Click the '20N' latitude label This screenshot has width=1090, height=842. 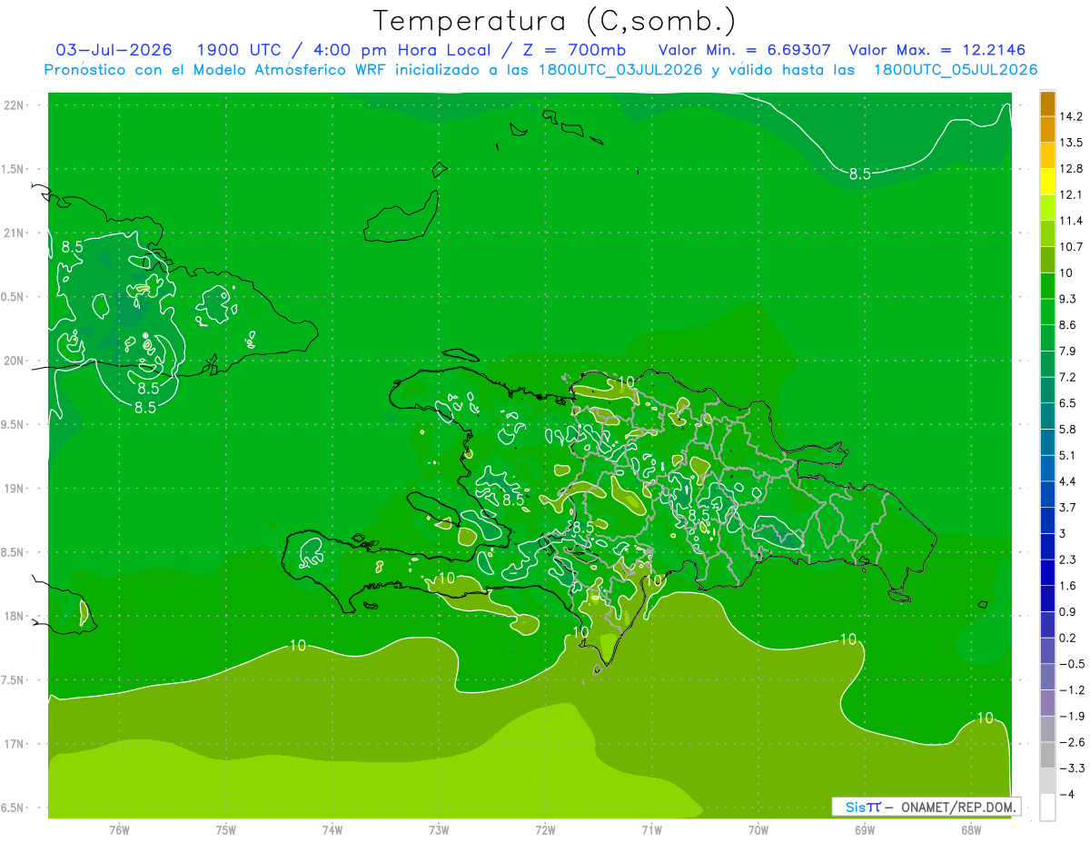point(15,361)
